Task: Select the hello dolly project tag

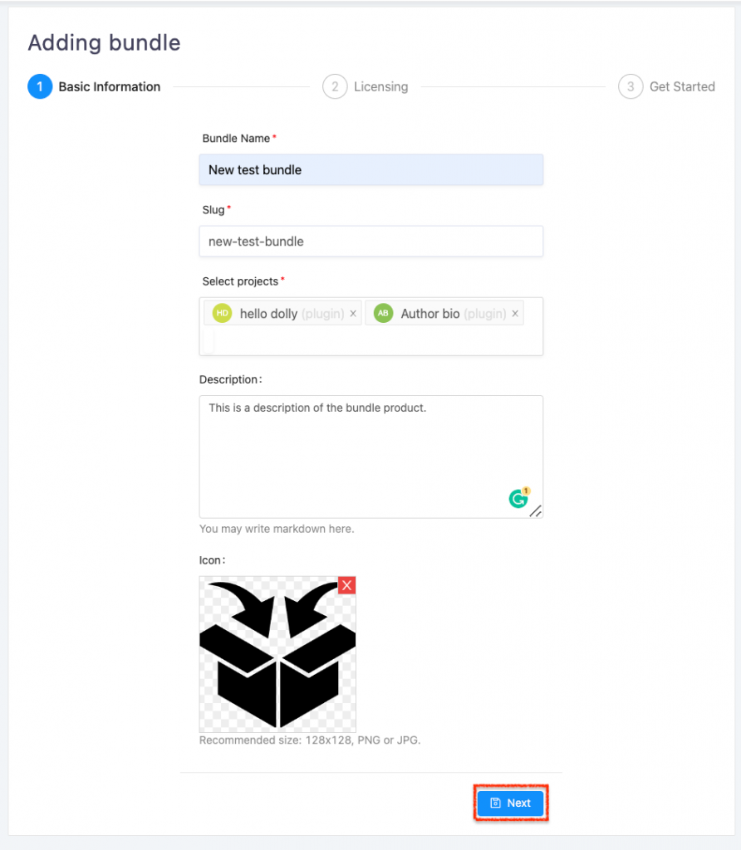Action: click(x=282, y=313)
